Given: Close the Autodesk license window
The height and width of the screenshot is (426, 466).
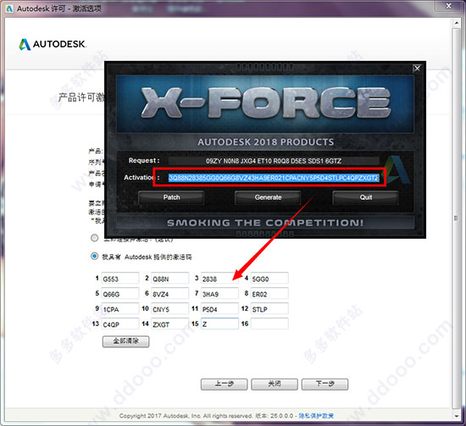Looking at the screenshot, I should (x=449, y=6).
